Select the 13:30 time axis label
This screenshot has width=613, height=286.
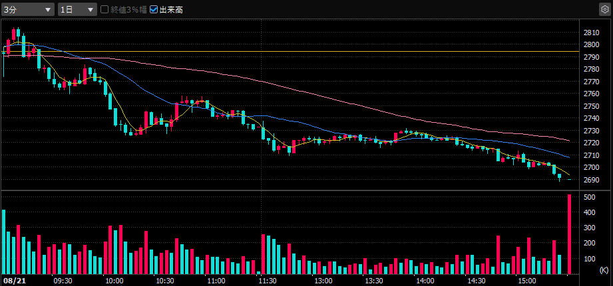coord(374,281)
